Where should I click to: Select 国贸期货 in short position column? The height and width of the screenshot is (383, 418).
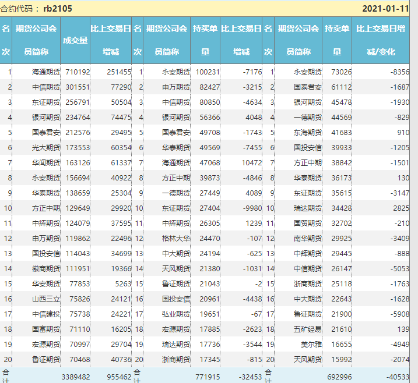coord(308,224)
